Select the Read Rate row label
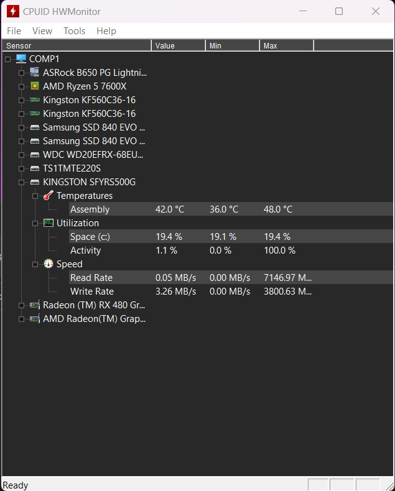Viewport: 395px width, 491px height. point(91,278)
